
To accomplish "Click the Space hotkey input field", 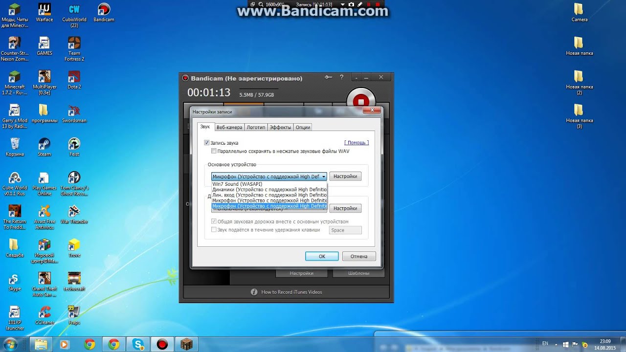I will tap(345, 230).
